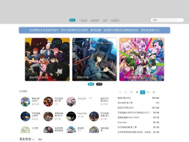Switch to the 四 (Thursday) schedule tab
The image size is (189, 142).
137,92
